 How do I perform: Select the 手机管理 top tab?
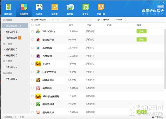(x=24, y=9)
